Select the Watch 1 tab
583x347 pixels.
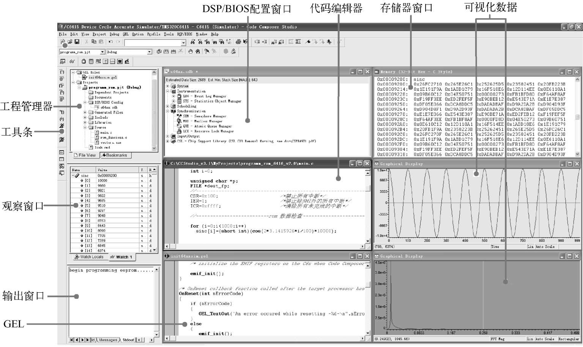tap(122, 257)
